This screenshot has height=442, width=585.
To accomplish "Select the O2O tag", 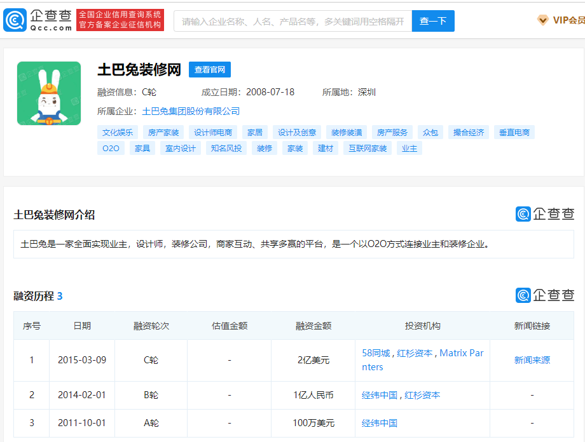I will (x=111, y=149).
